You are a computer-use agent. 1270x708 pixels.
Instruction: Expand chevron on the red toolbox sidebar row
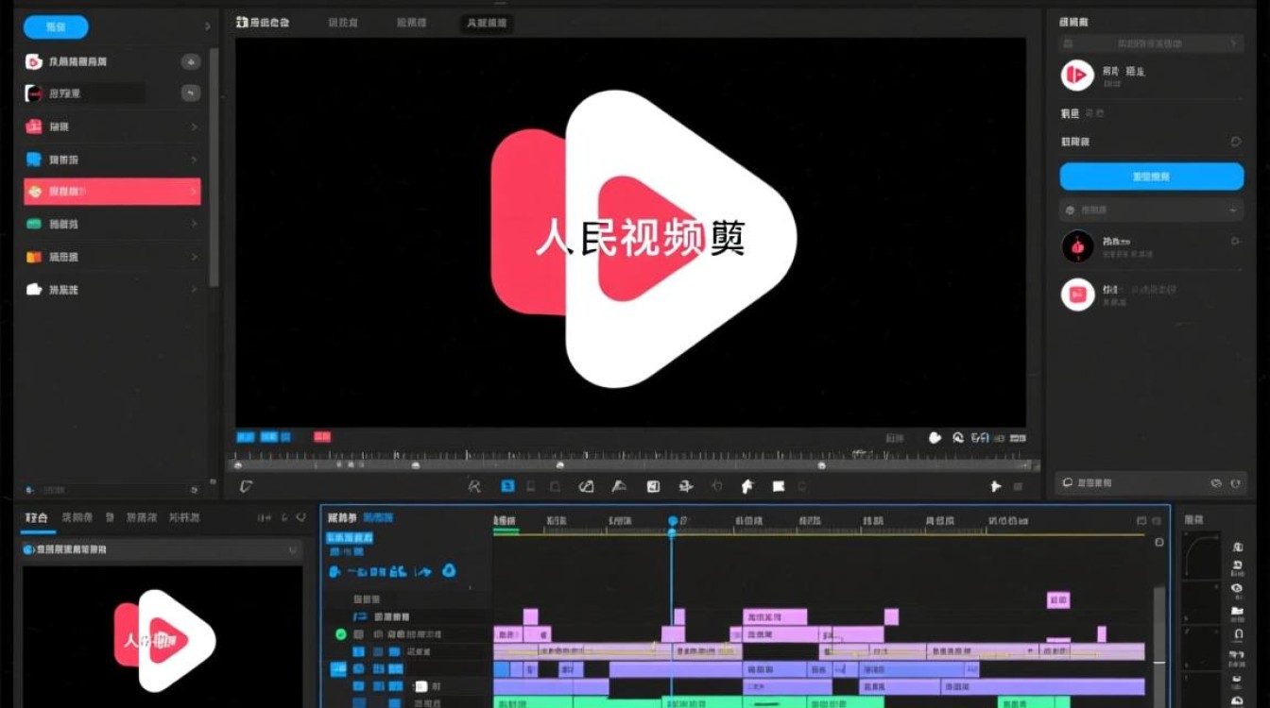tap(194, 126)
